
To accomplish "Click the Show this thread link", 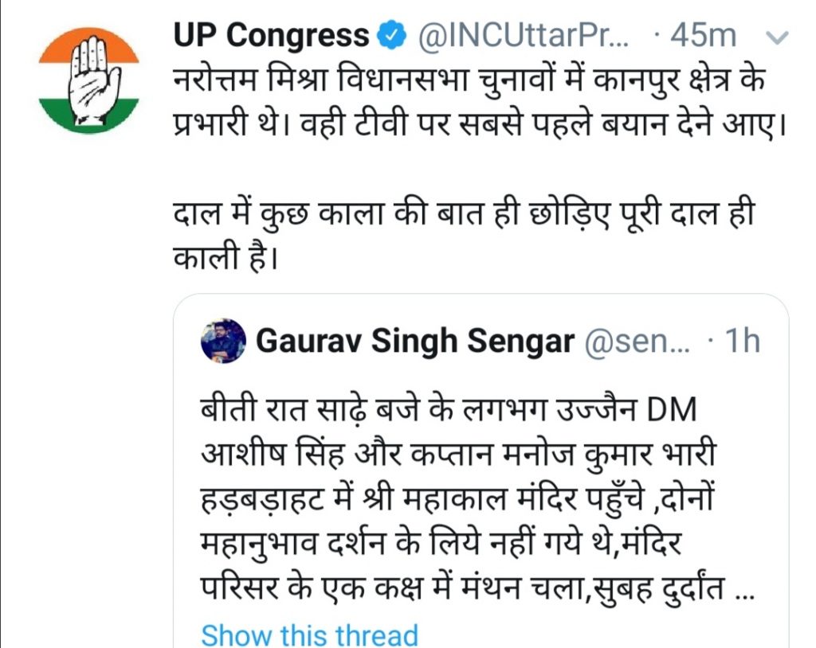I will tap(309, 635).
